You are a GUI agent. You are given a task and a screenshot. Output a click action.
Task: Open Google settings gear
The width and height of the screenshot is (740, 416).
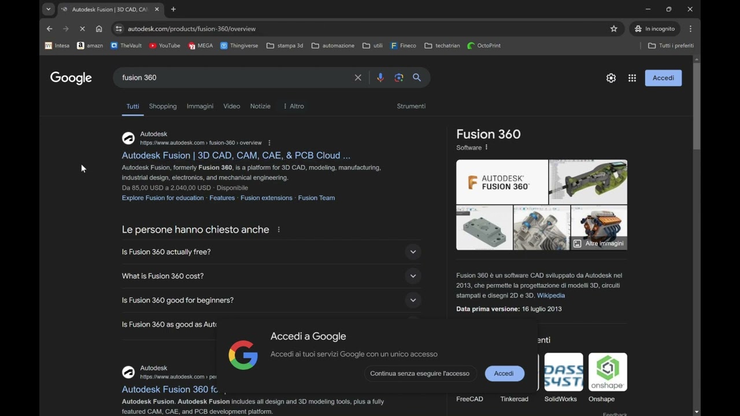611,78
